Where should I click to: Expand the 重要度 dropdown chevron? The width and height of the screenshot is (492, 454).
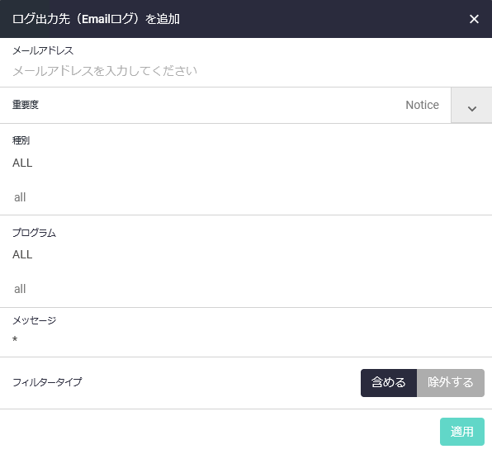[x=471, y=105]
